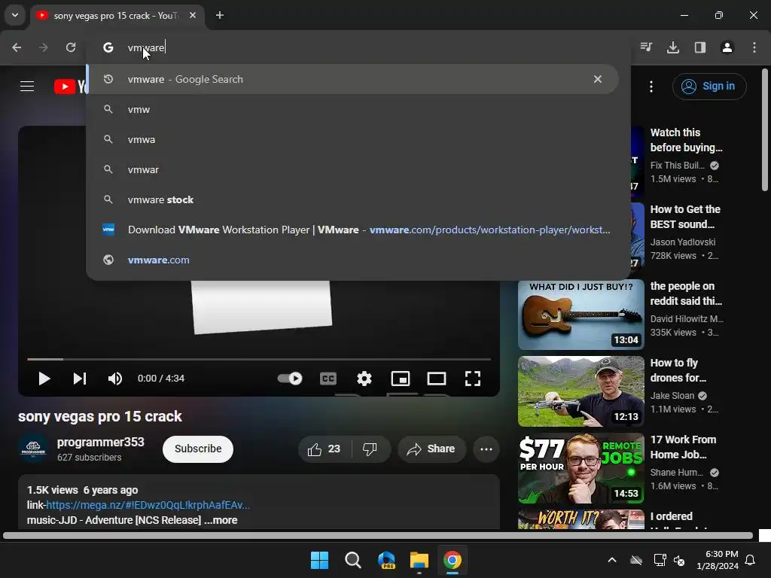Dislike the video

pyautogui.click(x=370, y=449)
